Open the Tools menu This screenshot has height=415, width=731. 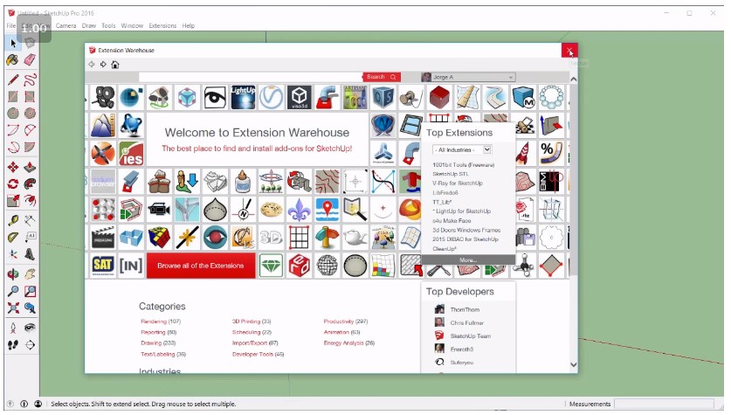click(108, 25)
